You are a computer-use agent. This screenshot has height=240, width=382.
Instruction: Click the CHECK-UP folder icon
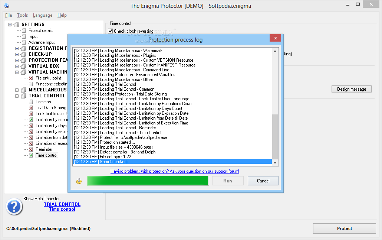[x=24, y=54]
